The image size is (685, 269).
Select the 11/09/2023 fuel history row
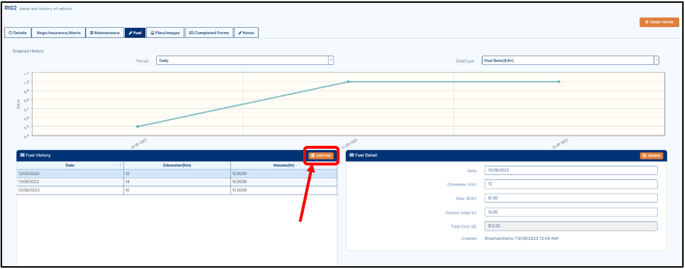click(177, 182)
